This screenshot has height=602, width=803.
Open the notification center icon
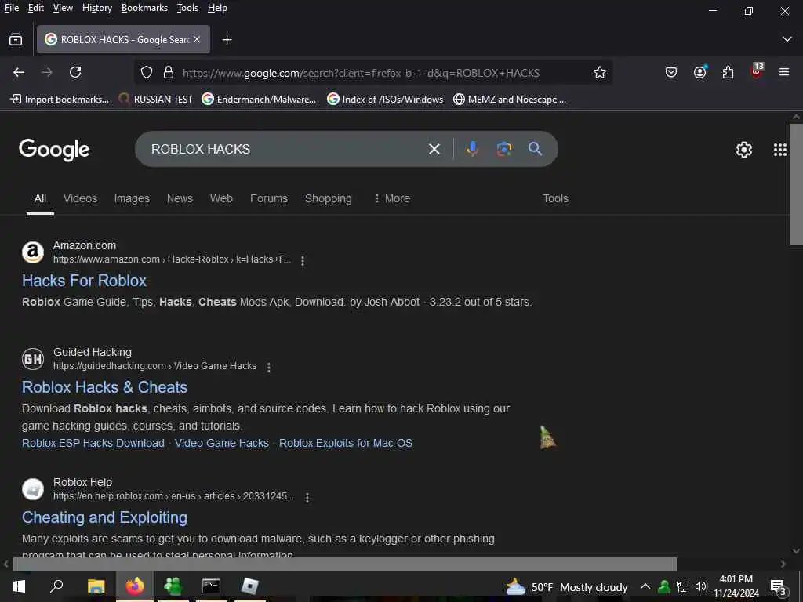pos(779,586)
